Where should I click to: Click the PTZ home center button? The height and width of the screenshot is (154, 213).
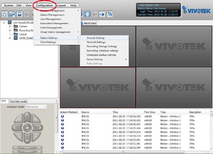[27, 128]
